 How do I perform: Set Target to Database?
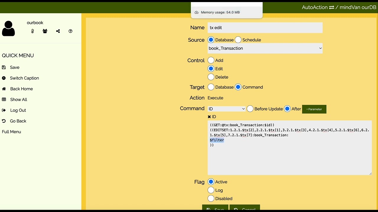(x=211, y=87)
